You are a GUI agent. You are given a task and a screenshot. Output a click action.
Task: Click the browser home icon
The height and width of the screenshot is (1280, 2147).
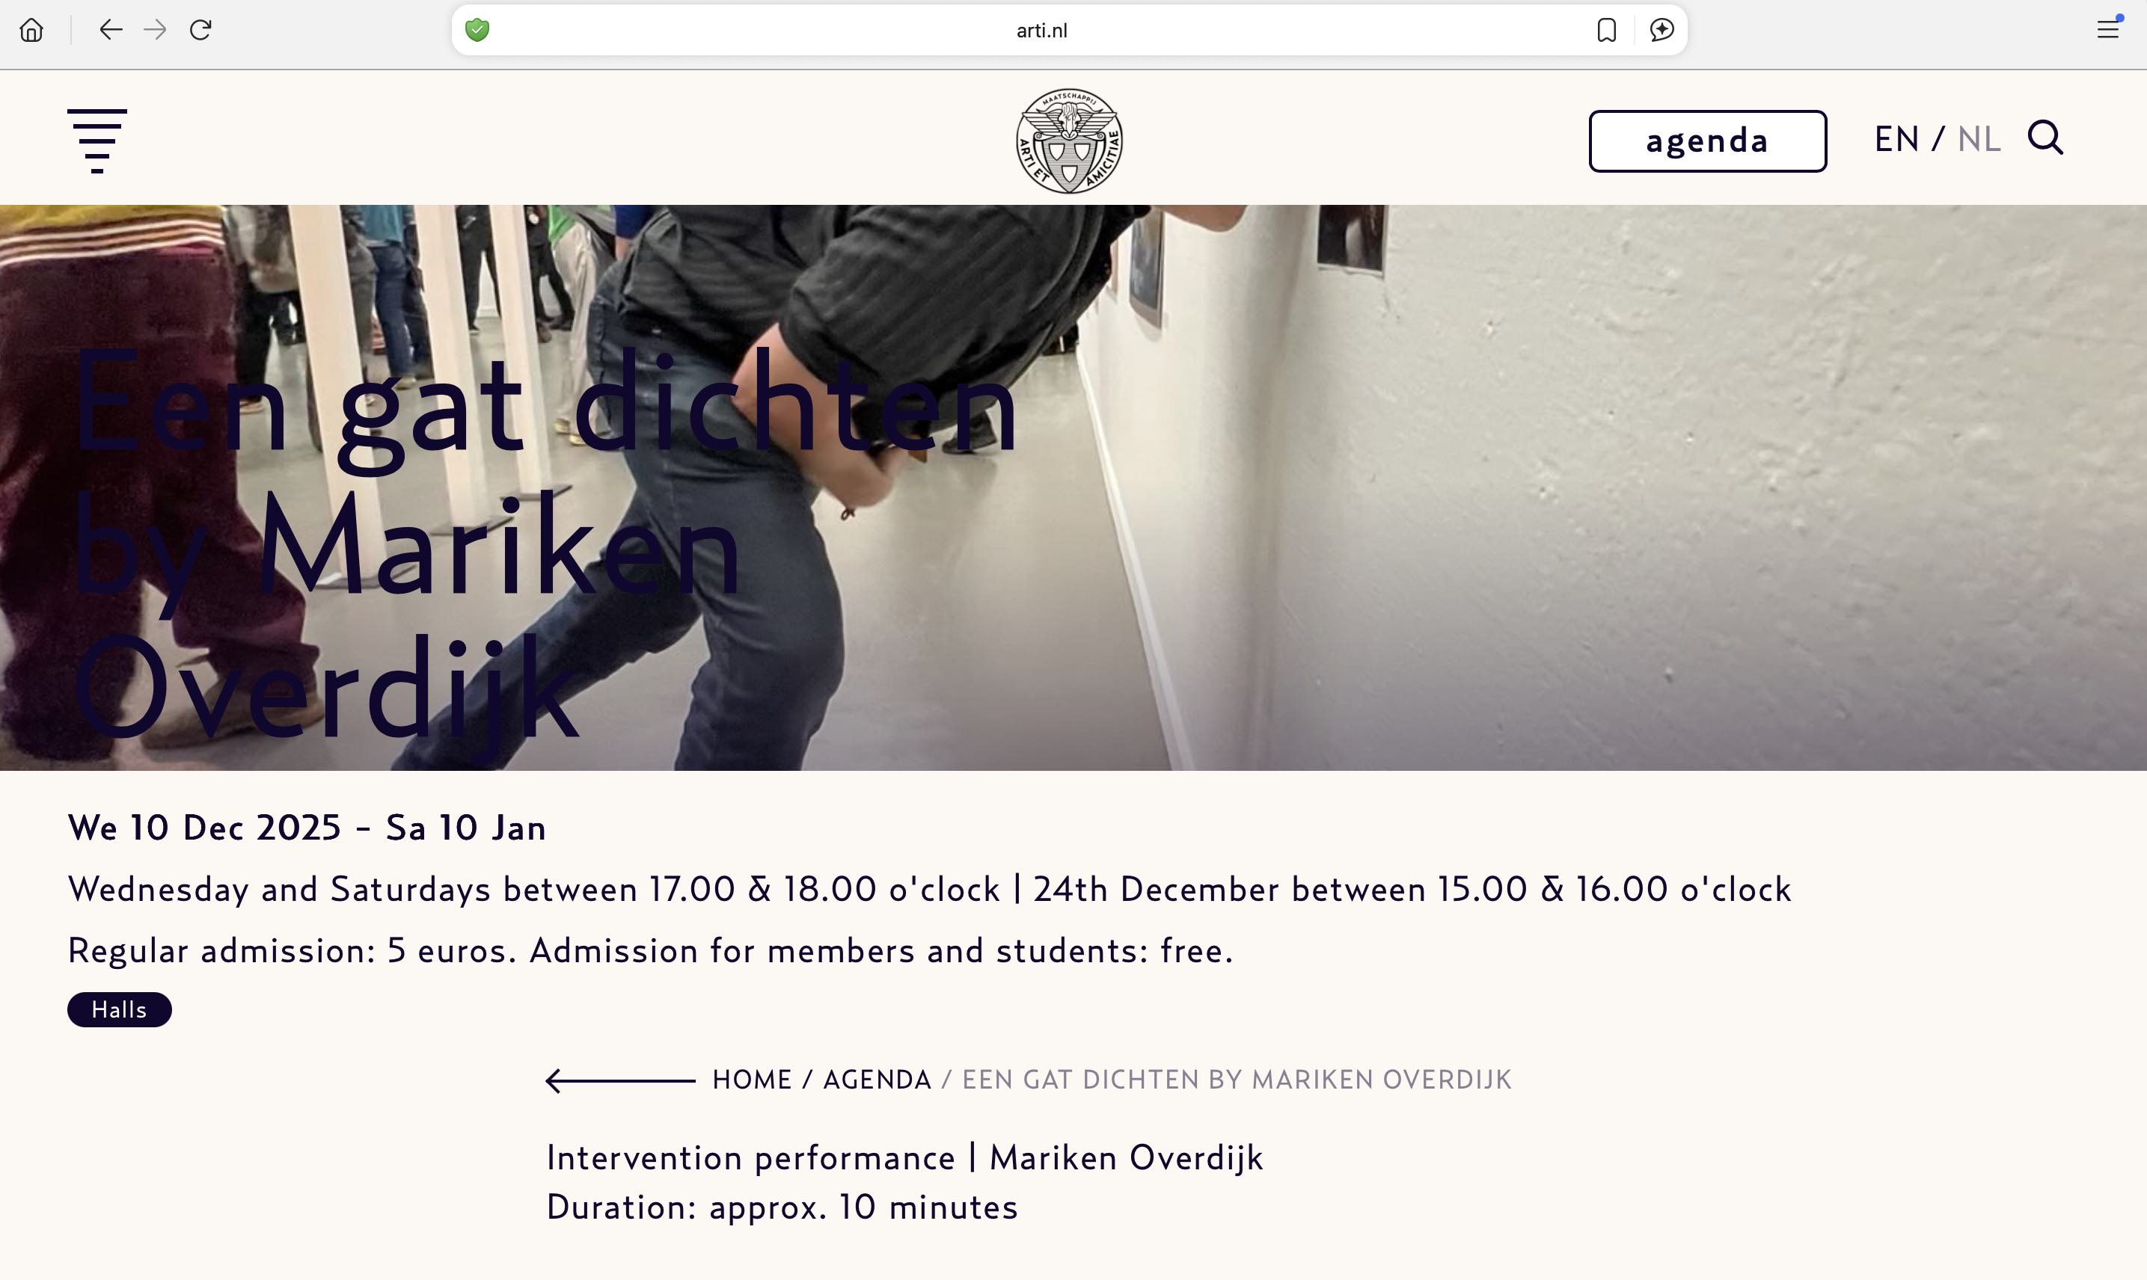pyautogui.click(x=32, y=30)
